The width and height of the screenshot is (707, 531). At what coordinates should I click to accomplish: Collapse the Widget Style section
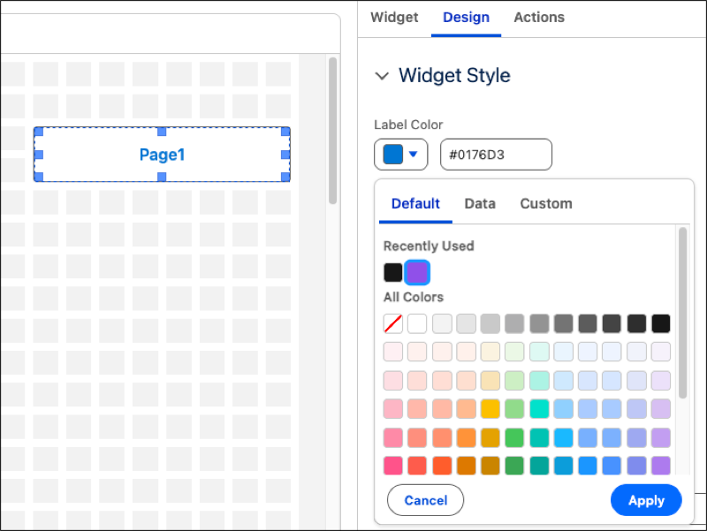[382, 76]
